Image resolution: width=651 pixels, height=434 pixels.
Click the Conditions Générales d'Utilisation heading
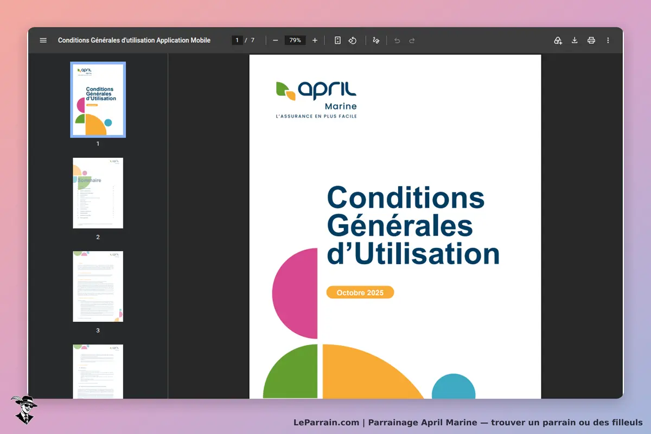[413, 225]
